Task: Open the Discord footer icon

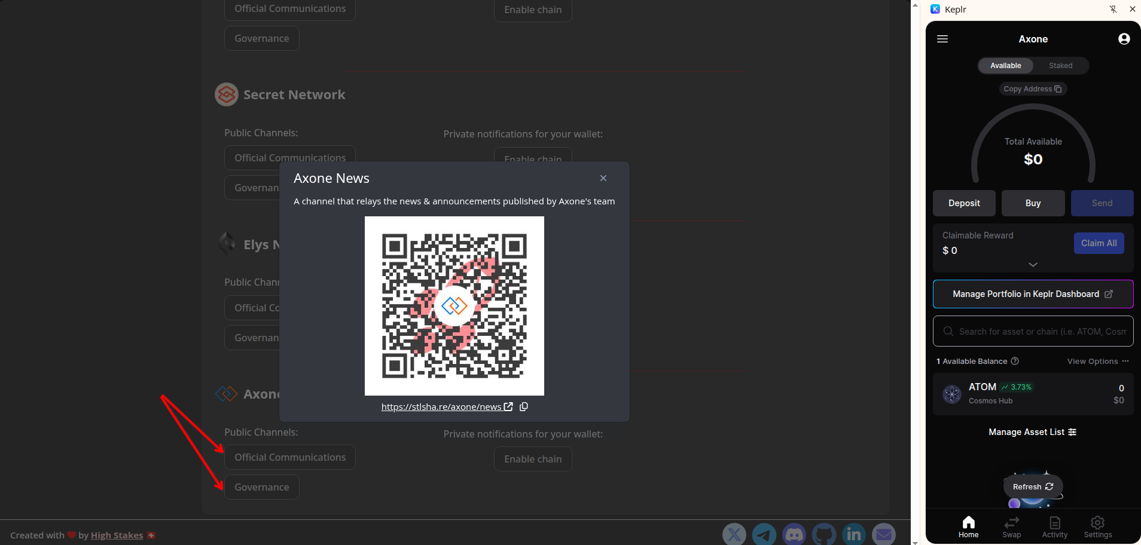Action: click(x=794, y=534)
